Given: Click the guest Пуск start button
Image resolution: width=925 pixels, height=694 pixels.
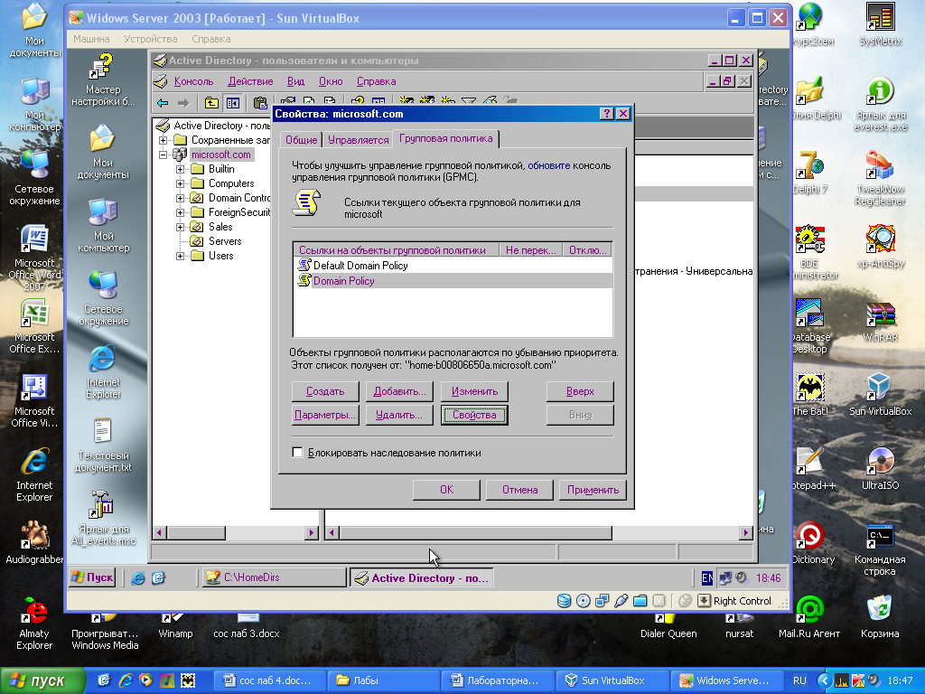Looking at the screenshot, I should point(91,577).
